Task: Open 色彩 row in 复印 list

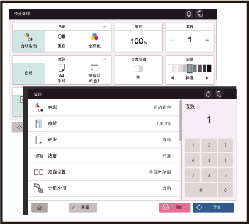Action: pyautogui.click(x=104, y=107)
